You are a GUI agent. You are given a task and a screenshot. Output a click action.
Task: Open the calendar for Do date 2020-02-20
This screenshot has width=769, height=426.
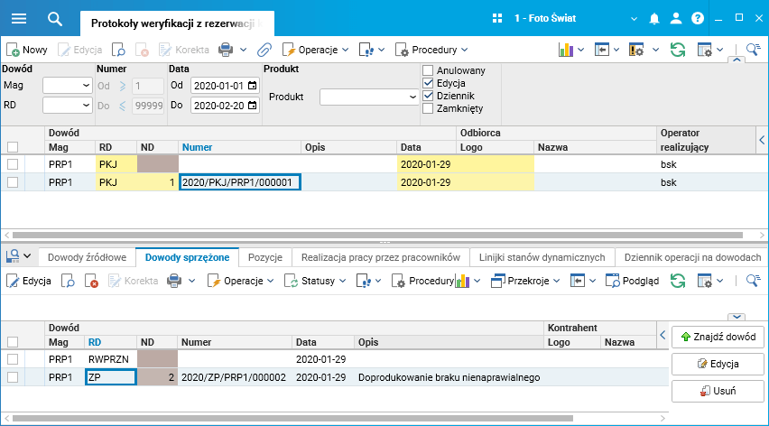click(x=253, y=106)
